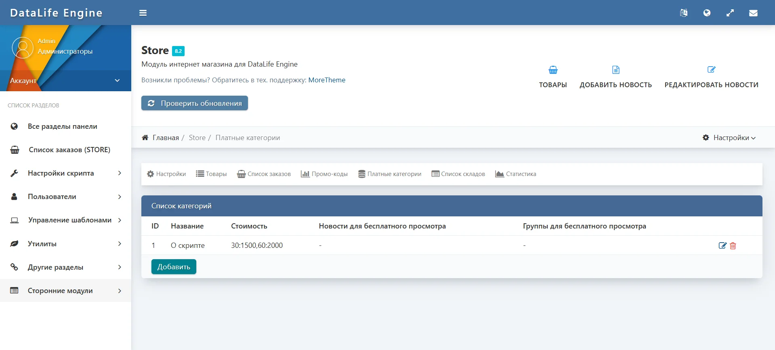Open messages via the envelope icon

(x=753, y=13)
